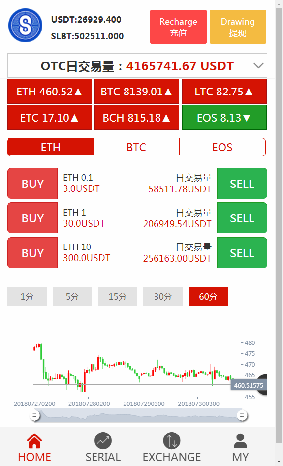The image size is (283, 466).
Task: Click SELL for ETH 10
Action: coord(242,252)
